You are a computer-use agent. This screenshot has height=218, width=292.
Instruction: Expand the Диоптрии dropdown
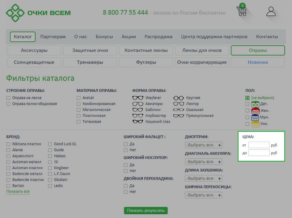click(203, 145)
